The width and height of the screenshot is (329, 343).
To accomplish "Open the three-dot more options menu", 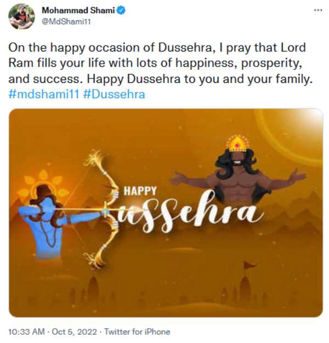I will pyautogui.click(x=318, y=10).
